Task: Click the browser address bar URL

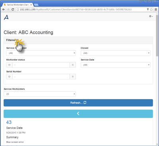Action: pyautogui.click(x=76, y=10)
